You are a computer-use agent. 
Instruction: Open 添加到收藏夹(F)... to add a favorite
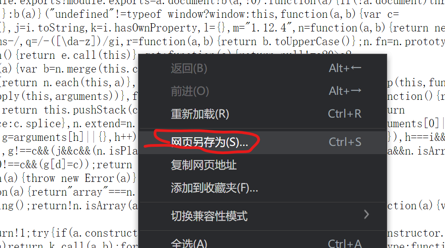pos(214,188)
